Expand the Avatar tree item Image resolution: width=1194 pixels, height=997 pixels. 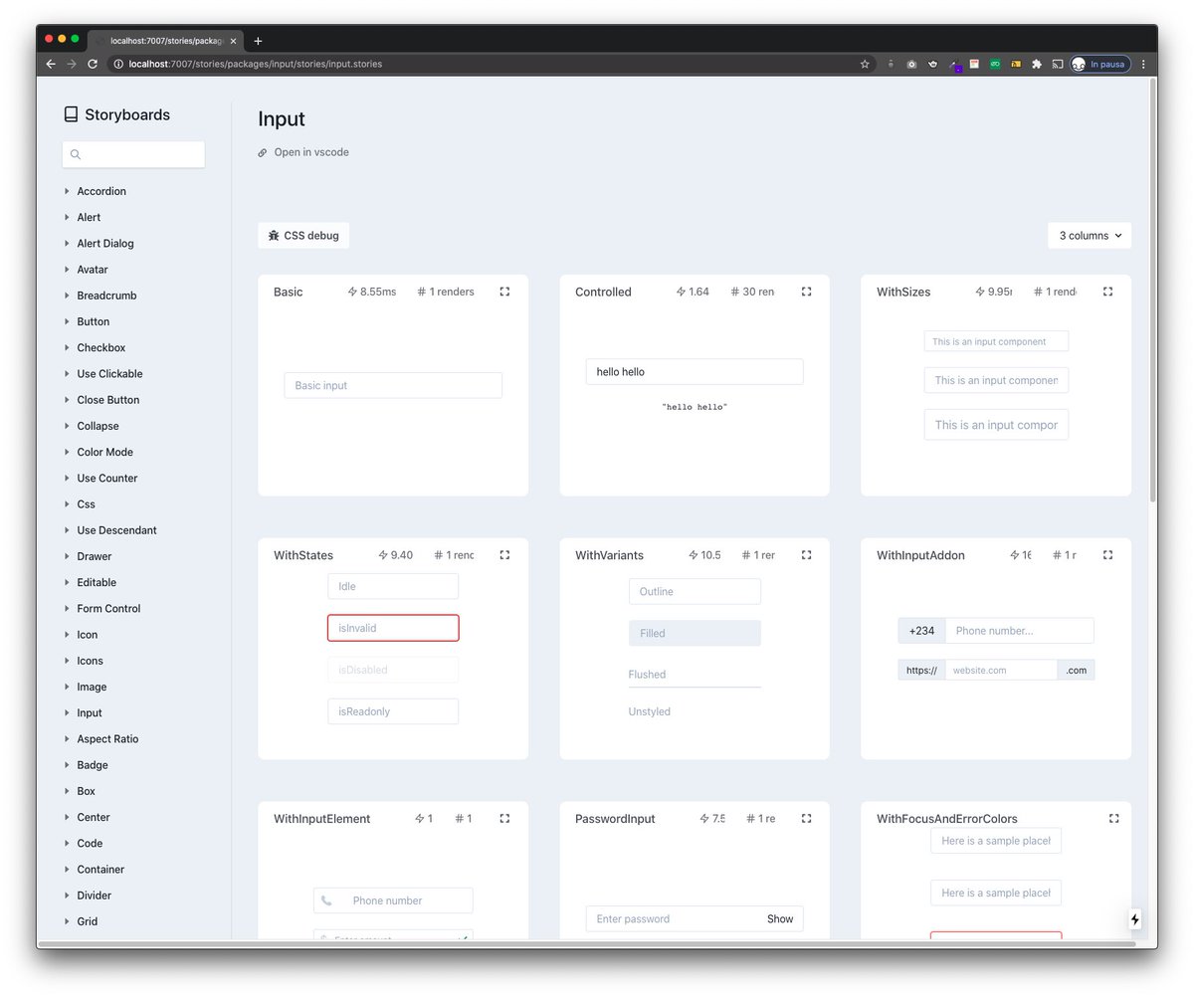click(67, 270)
